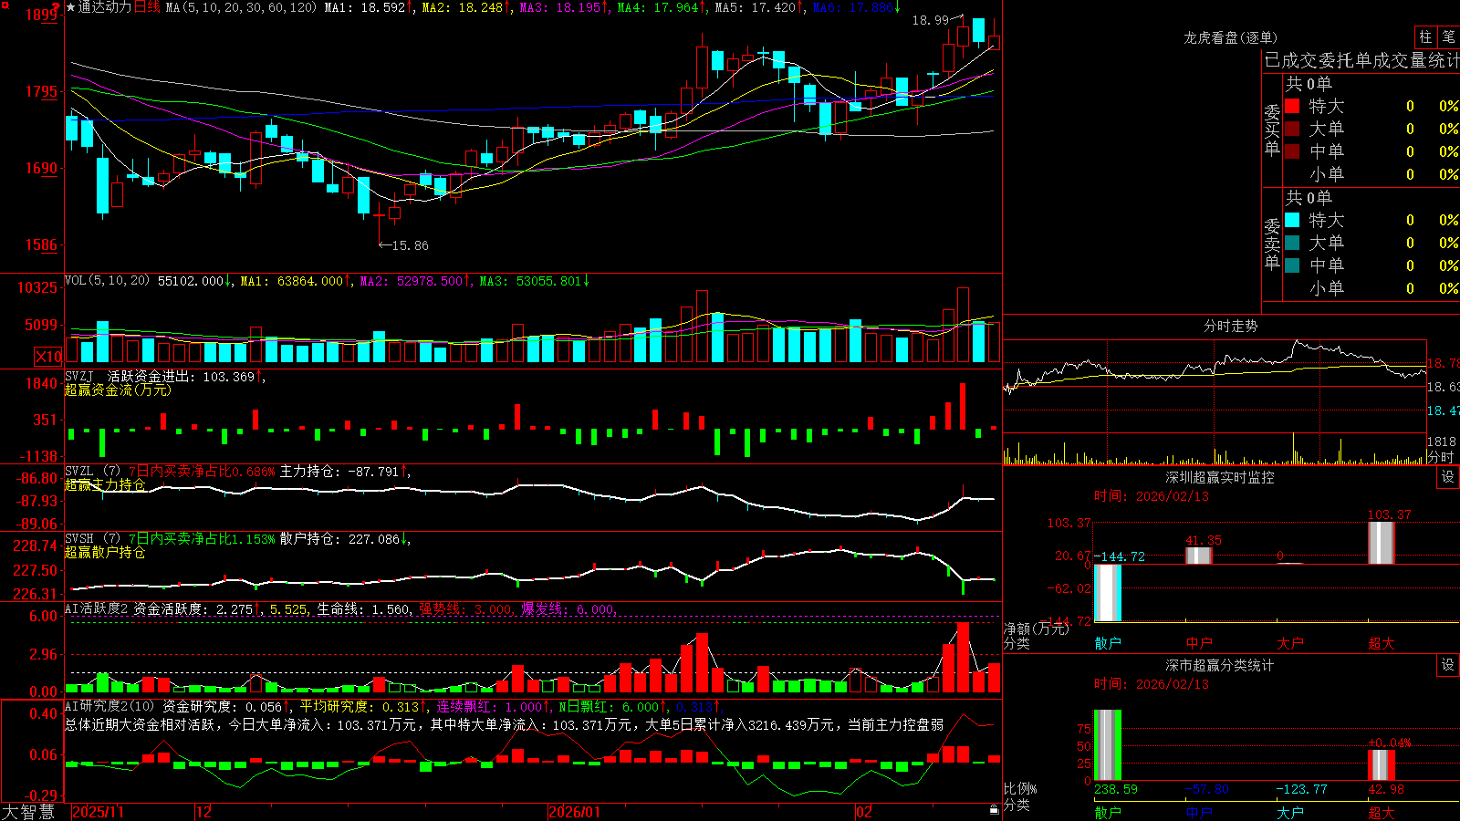The width and height of the screenshot is (1460, 821).
Task: Click 时间: 2026/02/13 in 实时监控 panel
Action: click(x=1152, y=496)
